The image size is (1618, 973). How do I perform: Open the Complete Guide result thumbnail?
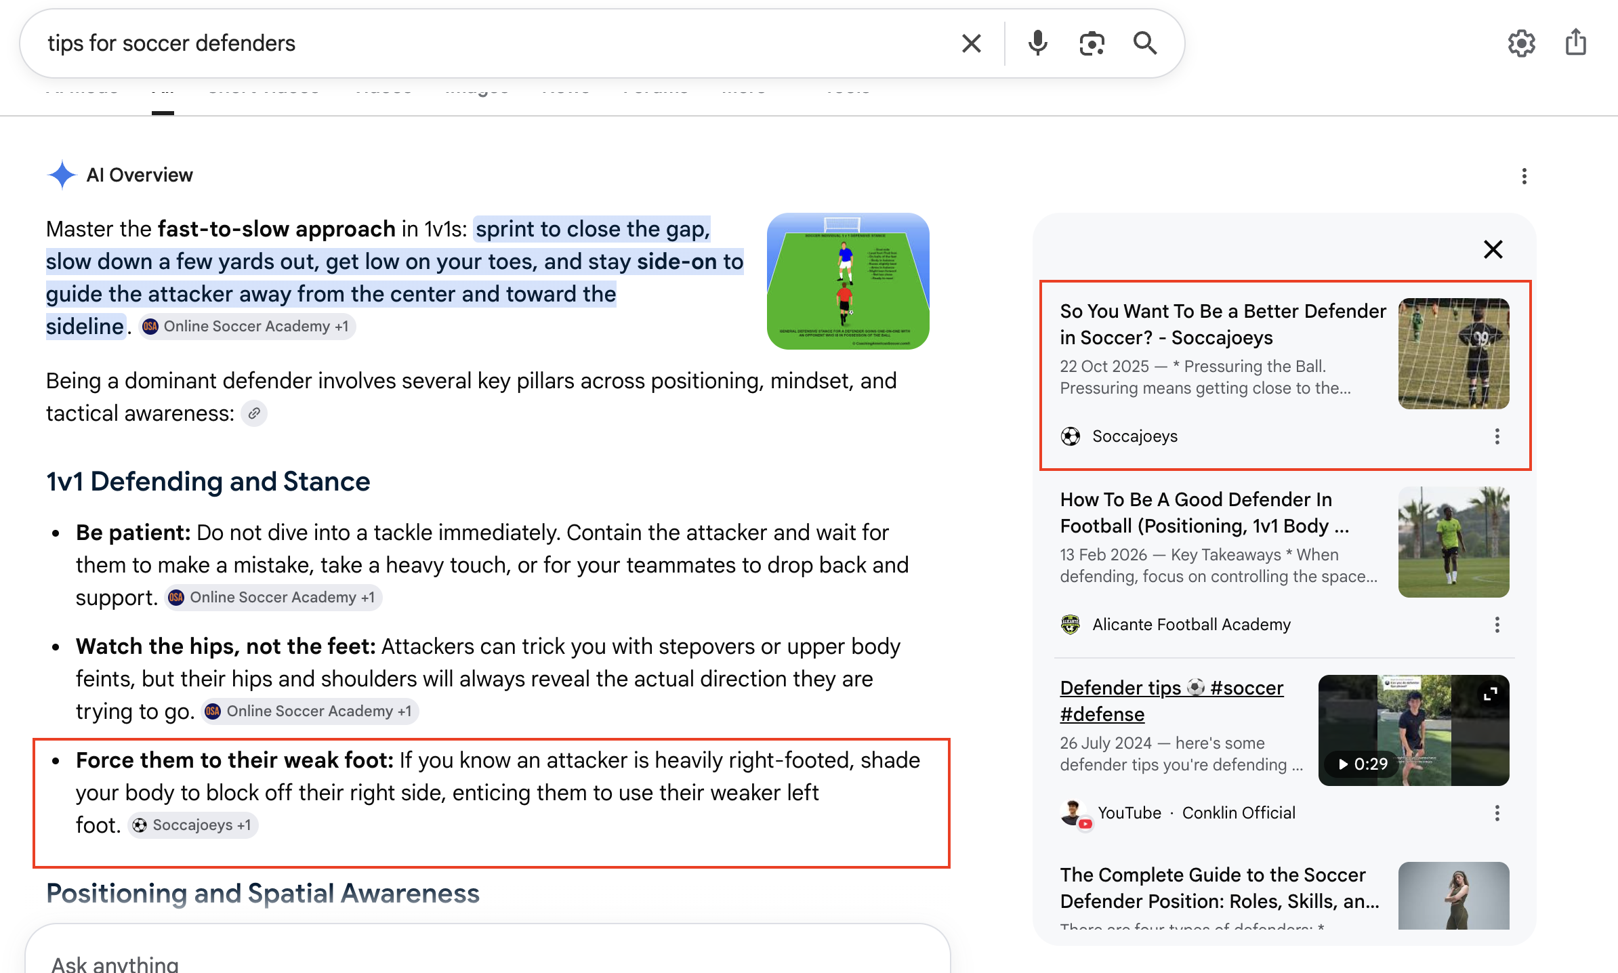click(1454, 896)
